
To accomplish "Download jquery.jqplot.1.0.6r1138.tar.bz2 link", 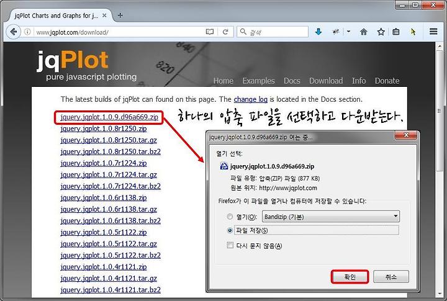I will pyautogui.click(x=111, y=220).
